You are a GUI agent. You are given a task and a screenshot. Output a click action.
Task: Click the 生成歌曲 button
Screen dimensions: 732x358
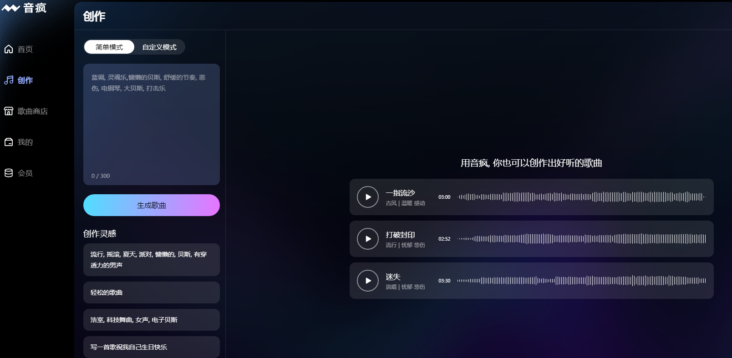pos(152,205)
